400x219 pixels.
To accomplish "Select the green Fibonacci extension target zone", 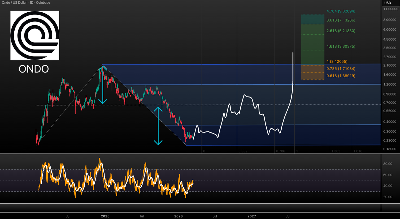I will pyautogui.click(x=312, y=40).
